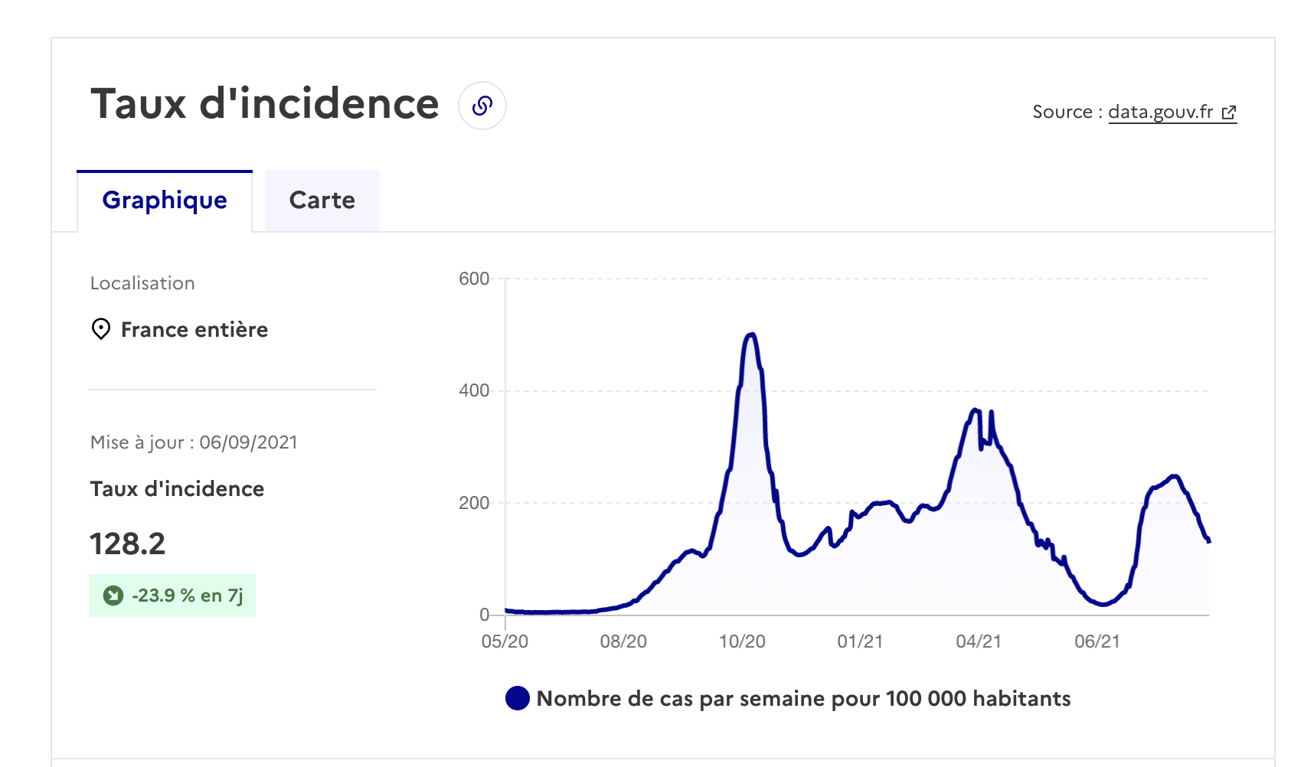Click the October 2020 peak on chart
1291x767 pixels.
click(x=751, y=335)
